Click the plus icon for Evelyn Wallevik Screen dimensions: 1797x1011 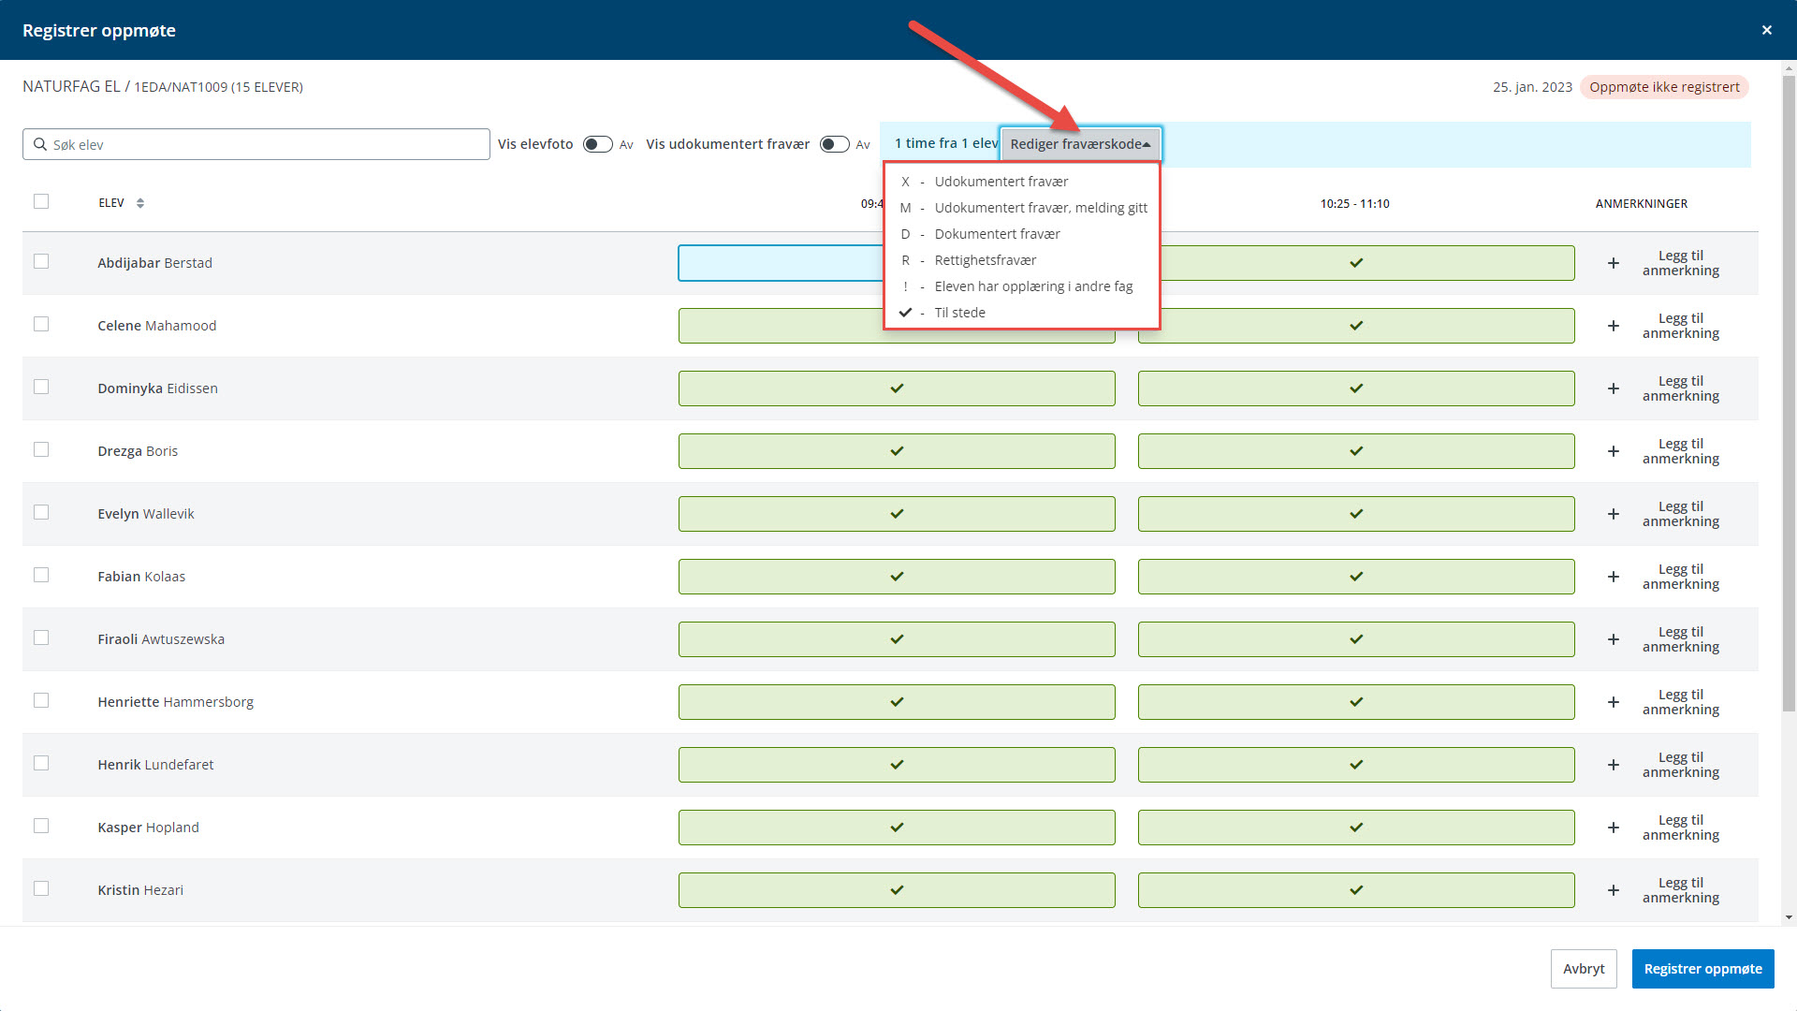click(x=1613, y=514)
